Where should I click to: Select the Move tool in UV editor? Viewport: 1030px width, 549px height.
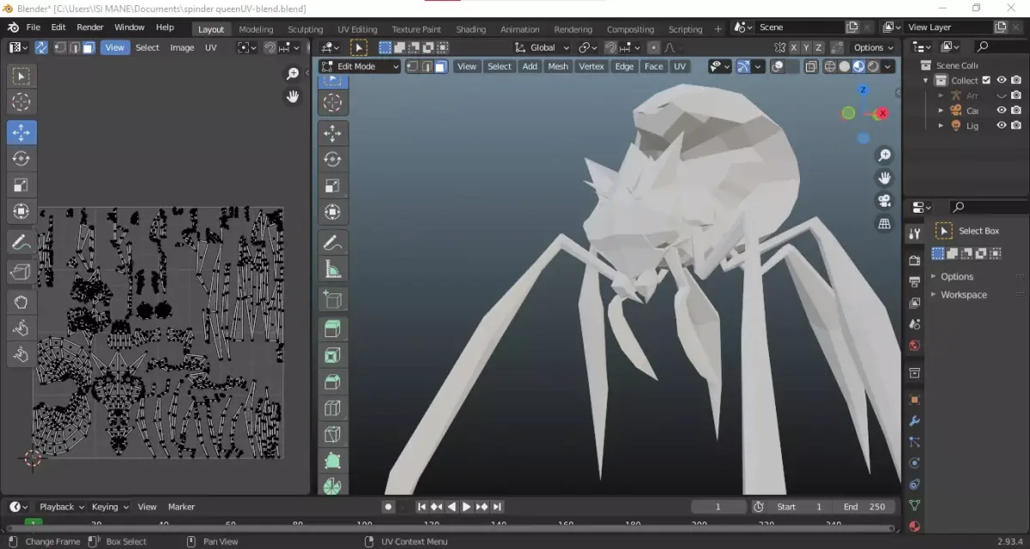[x=21, y=132]
